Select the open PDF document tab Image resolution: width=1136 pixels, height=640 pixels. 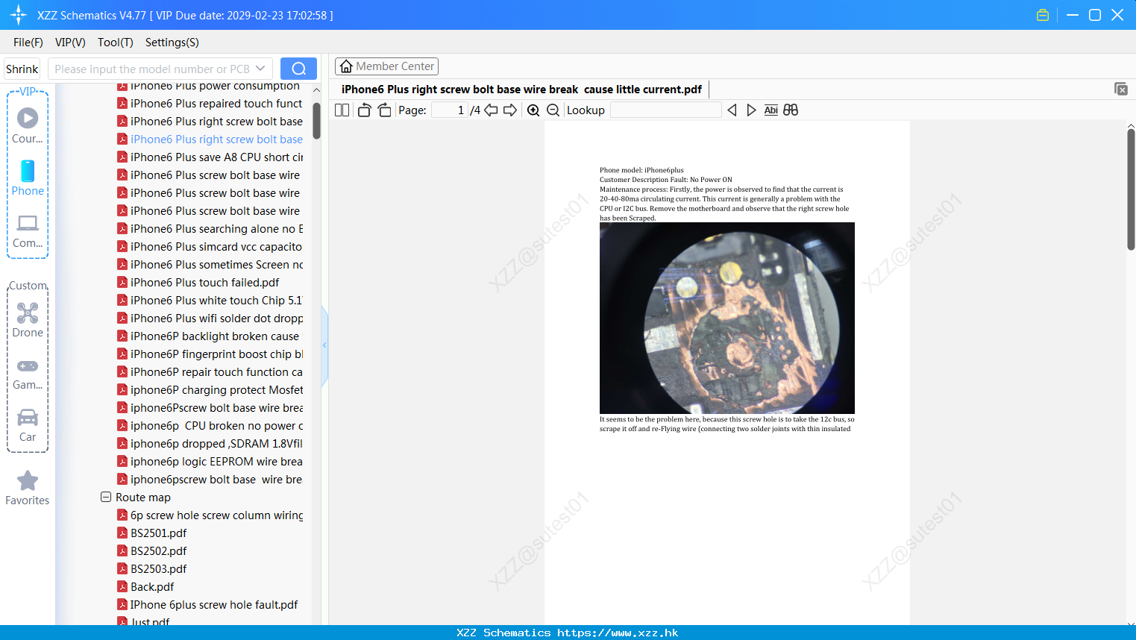click(521, 90)
